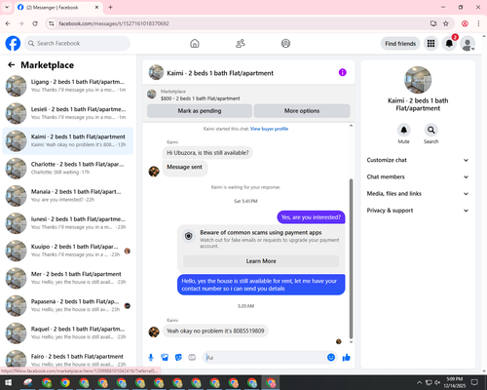The width and height of the screenshot is (487, 390).
Task: Open View buyer profile link
Action: [269, 129]
